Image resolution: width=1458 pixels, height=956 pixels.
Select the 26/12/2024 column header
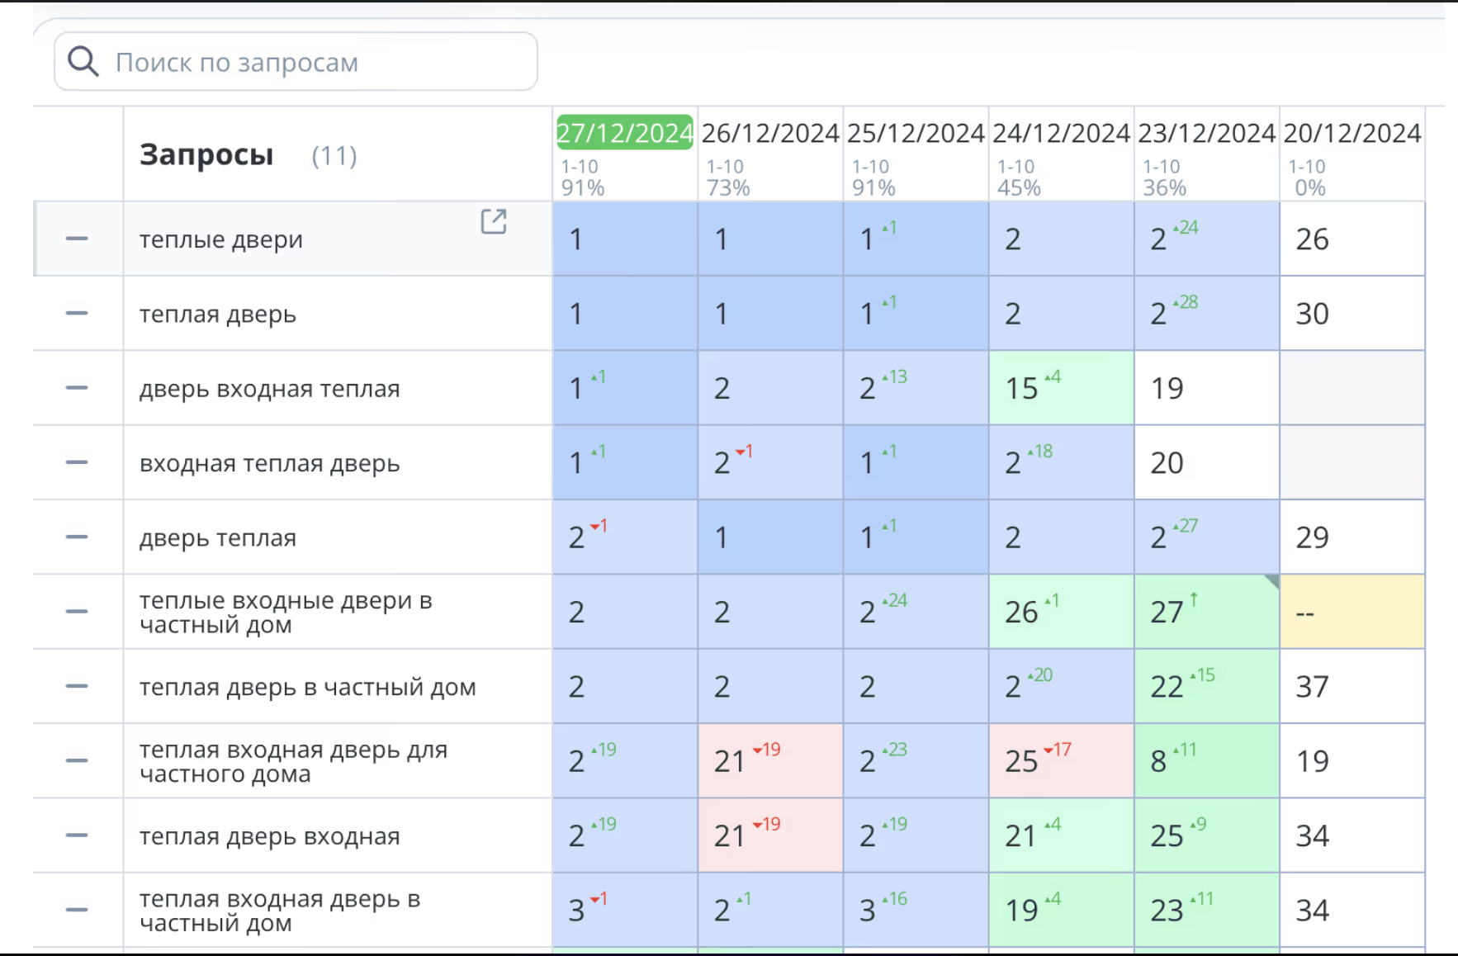click(769, 133)
